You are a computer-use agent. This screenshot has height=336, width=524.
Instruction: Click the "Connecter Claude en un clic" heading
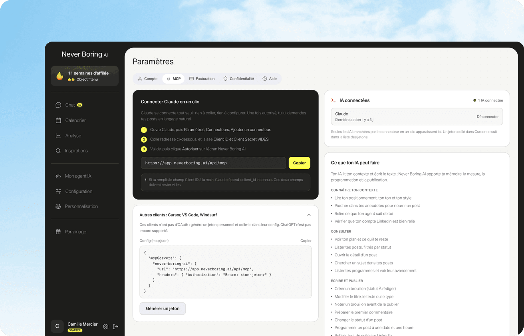170,102
